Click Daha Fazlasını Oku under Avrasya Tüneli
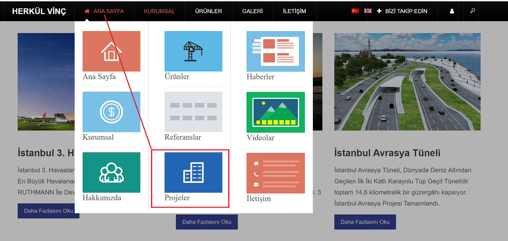 365,222
